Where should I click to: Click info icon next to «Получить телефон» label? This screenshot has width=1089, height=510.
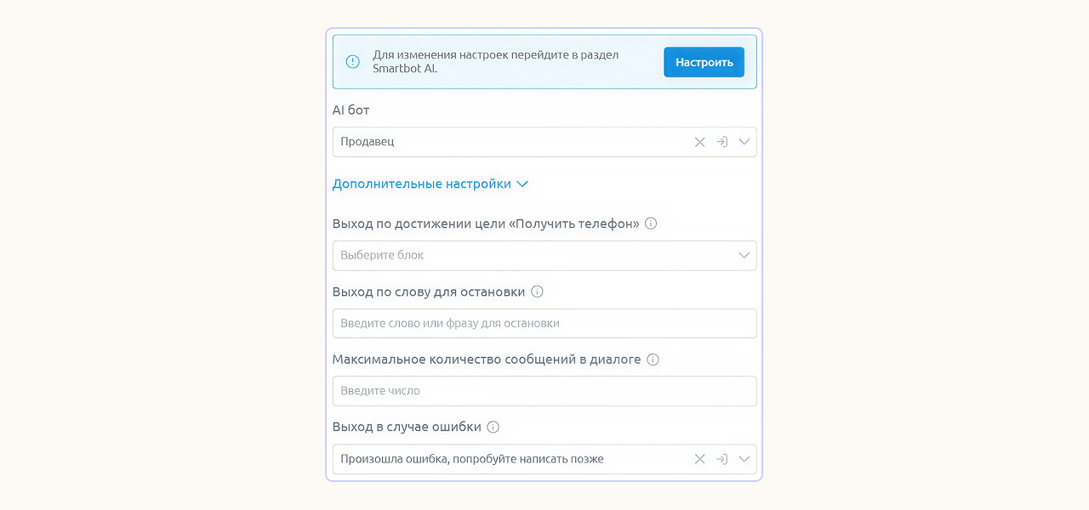pyautogui.click(x=651, y=224)
